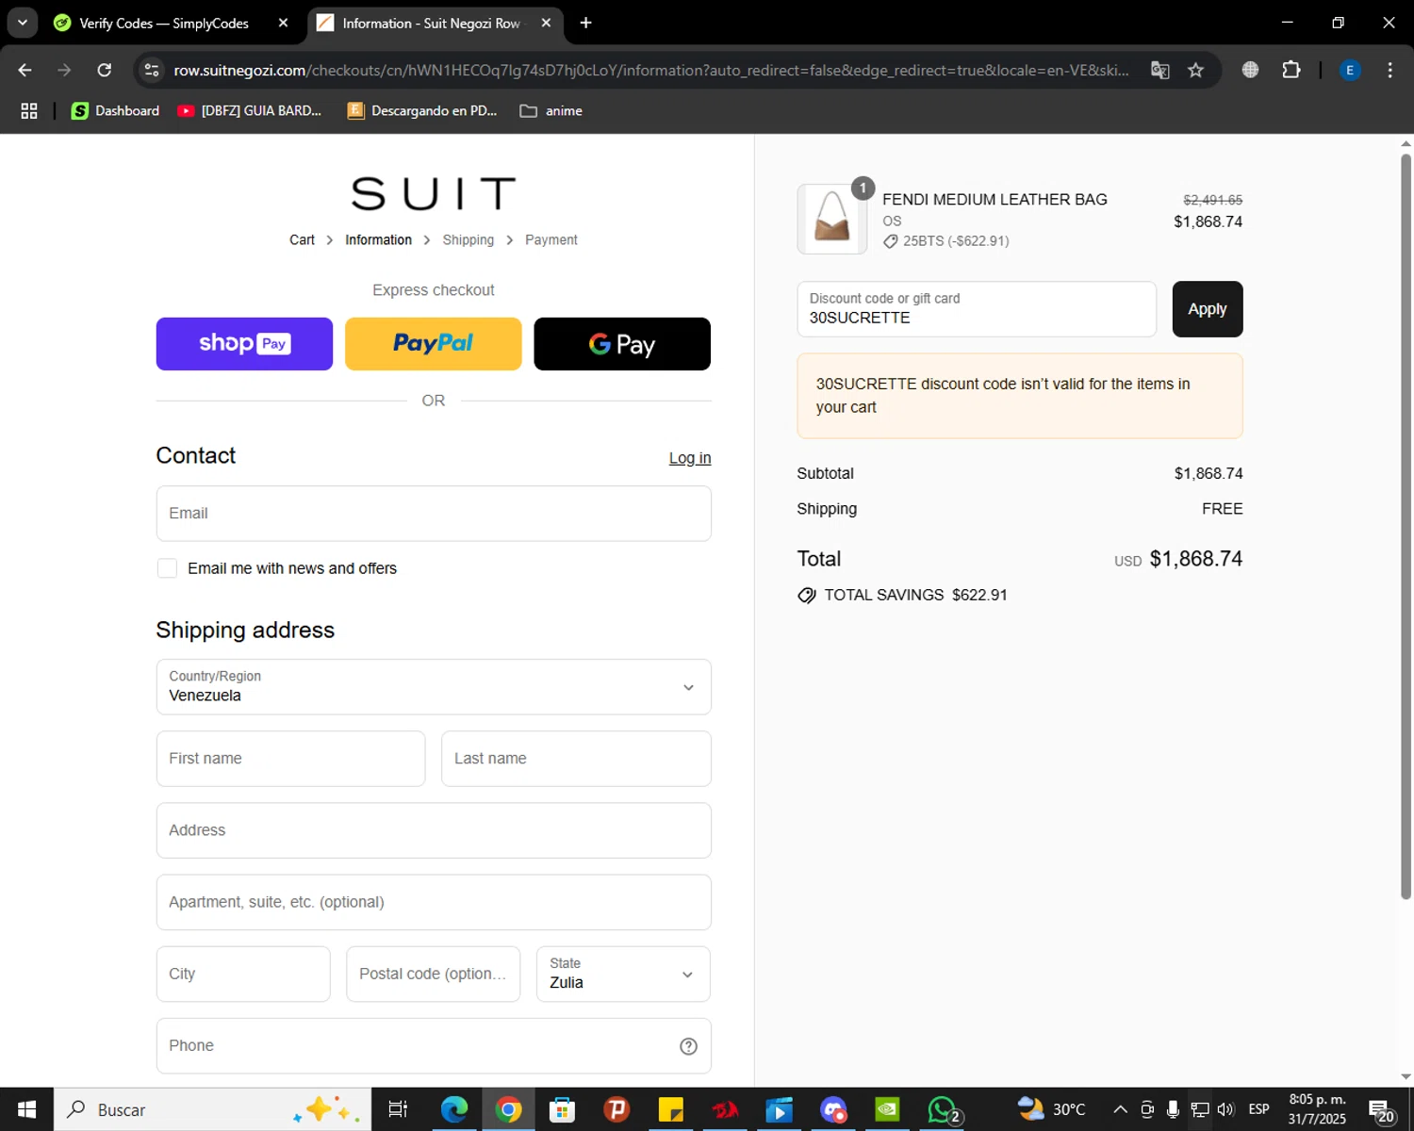
Task: Focus the Email input field
Action: [434, 514]
